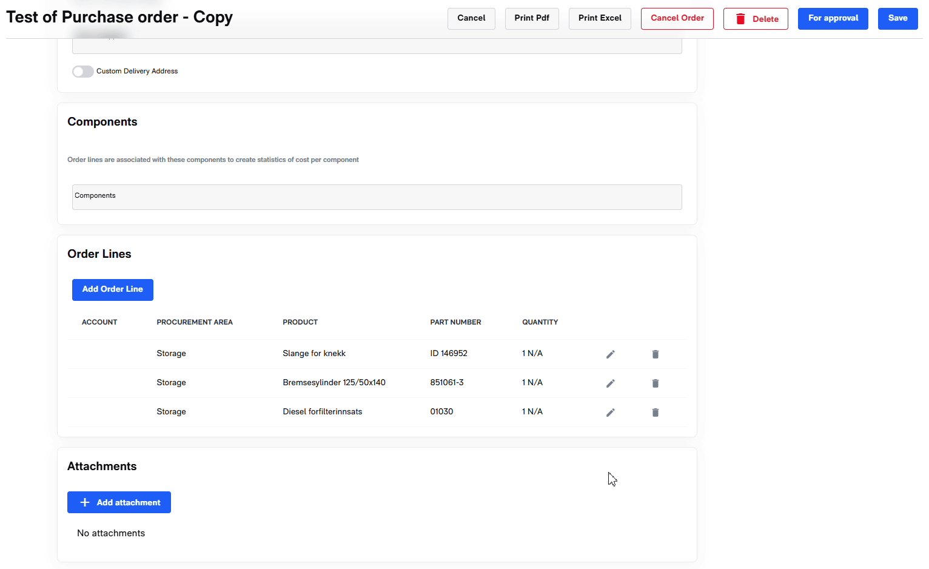Click part number ID 146952

point(449,354)
